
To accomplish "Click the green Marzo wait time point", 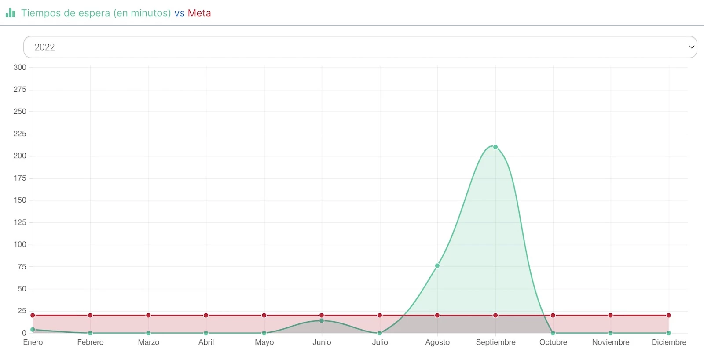I will pyautogui.click(x=148, y=333).
